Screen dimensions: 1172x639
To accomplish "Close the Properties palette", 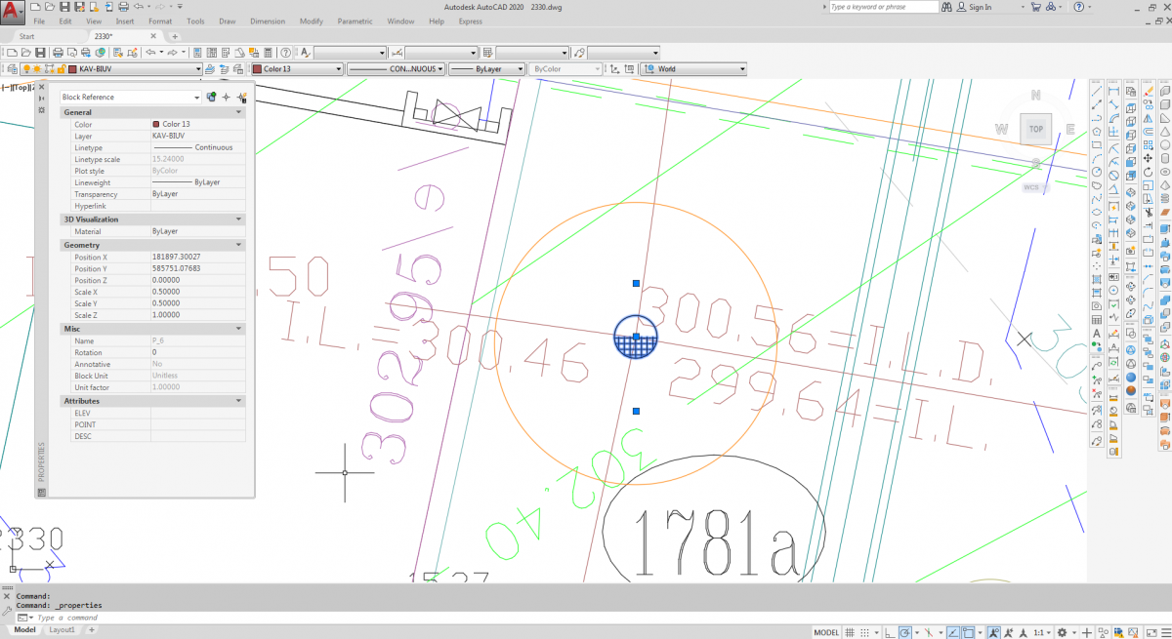I will pos(41,87).
